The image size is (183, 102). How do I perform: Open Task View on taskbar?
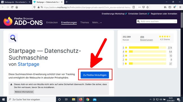point(66,99)
